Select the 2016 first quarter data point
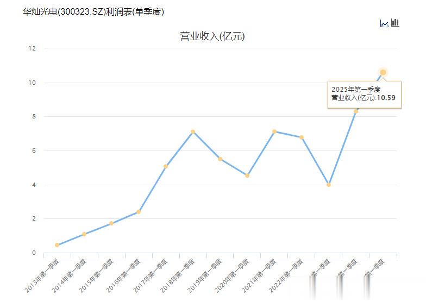The image size is (426, 301). tap(139, 212)
